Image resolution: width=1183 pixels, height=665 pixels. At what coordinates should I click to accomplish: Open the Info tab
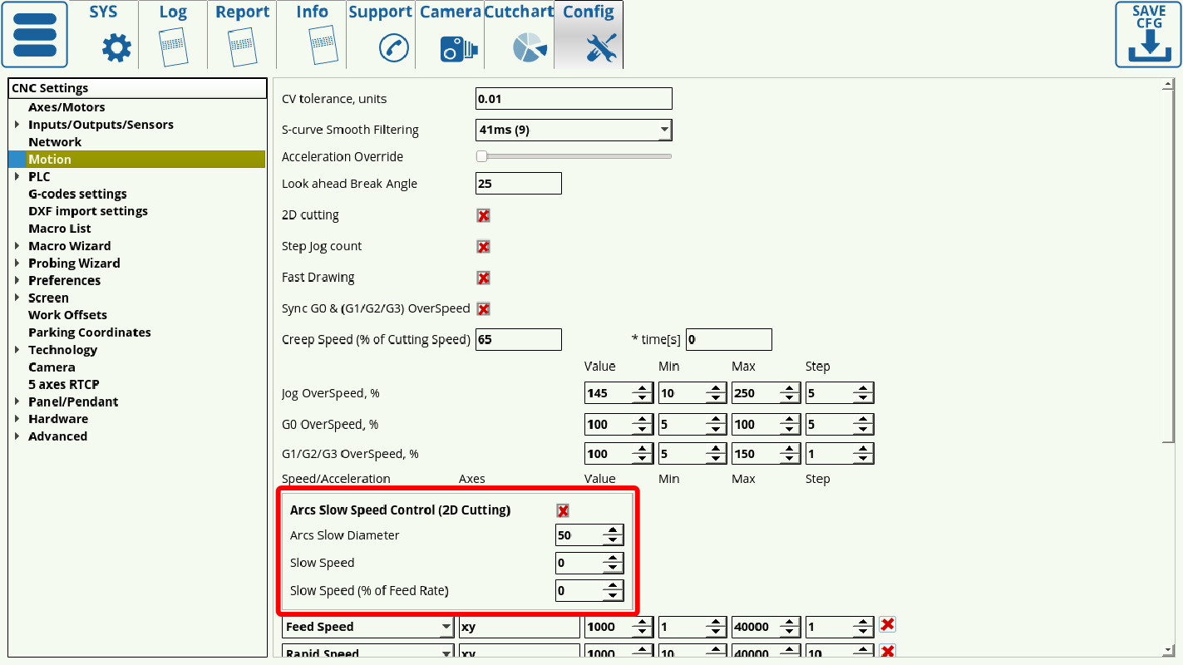(x=312, y=35)
